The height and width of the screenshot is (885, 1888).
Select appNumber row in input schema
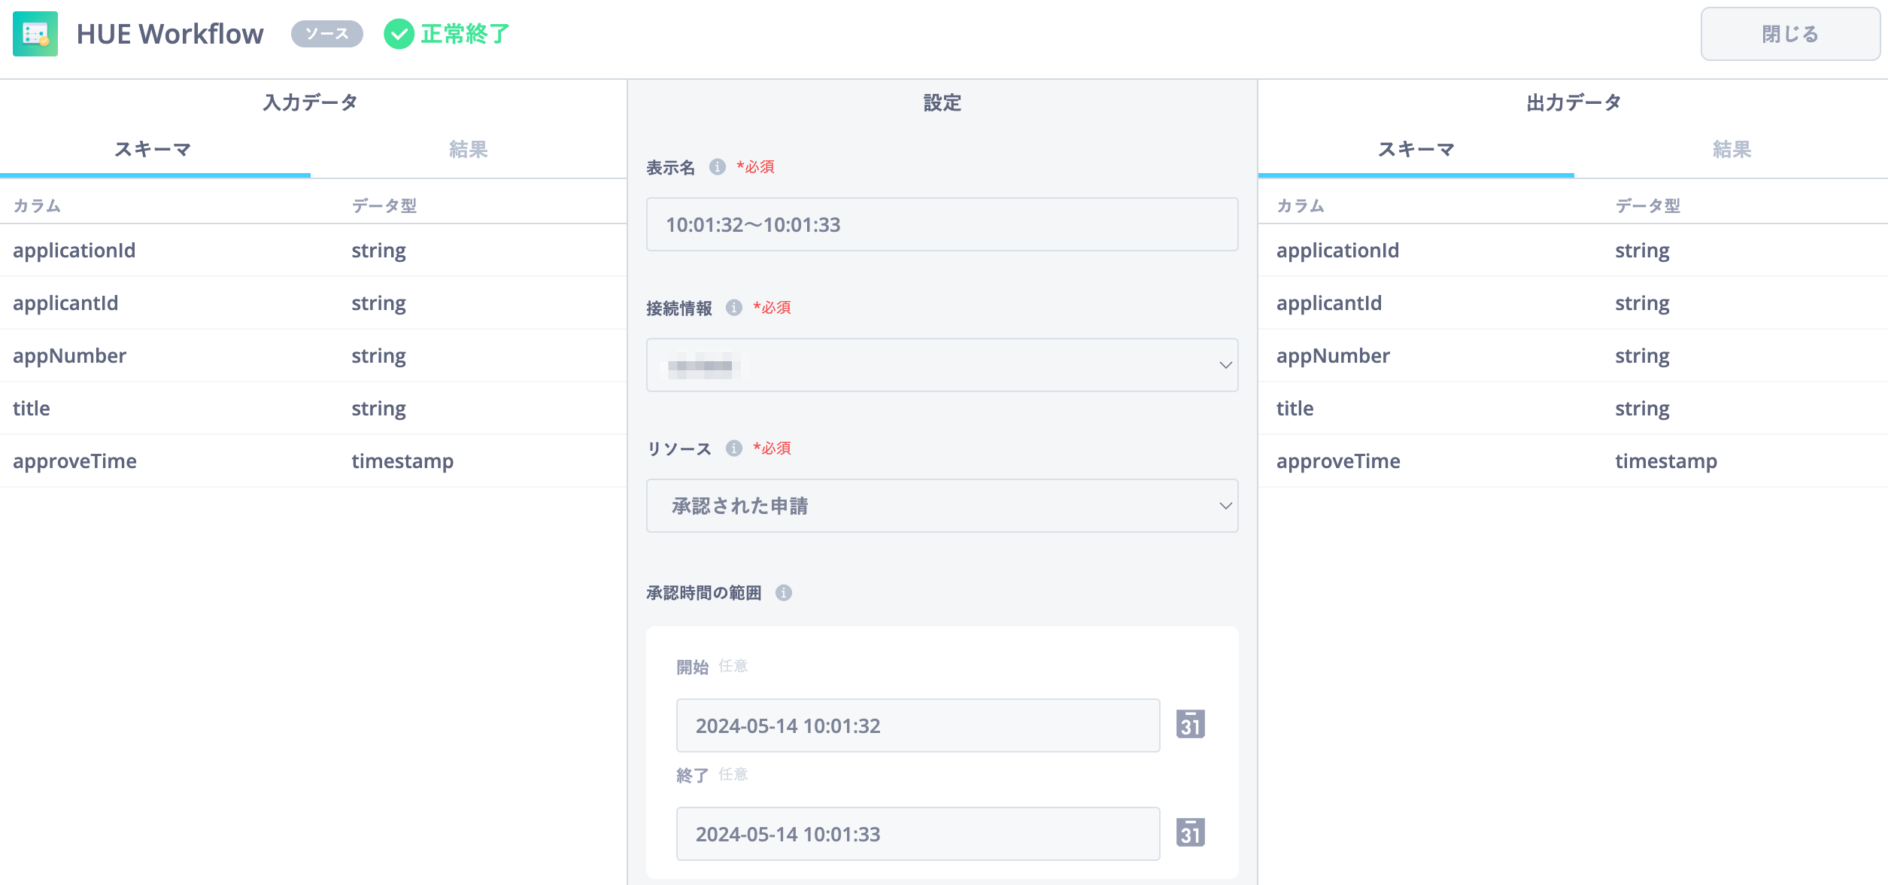[x=313, y=356]
